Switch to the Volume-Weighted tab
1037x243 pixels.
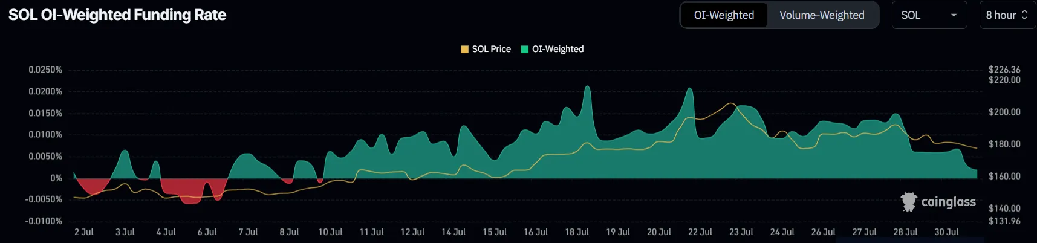(822, 15)
